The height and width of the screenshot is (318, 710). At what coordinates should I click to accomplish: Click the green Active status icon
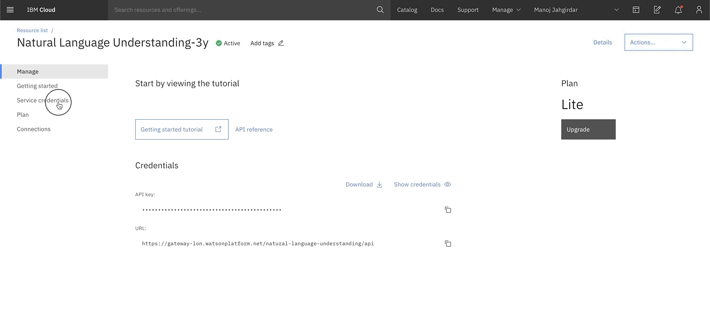(x=218, y=43)
